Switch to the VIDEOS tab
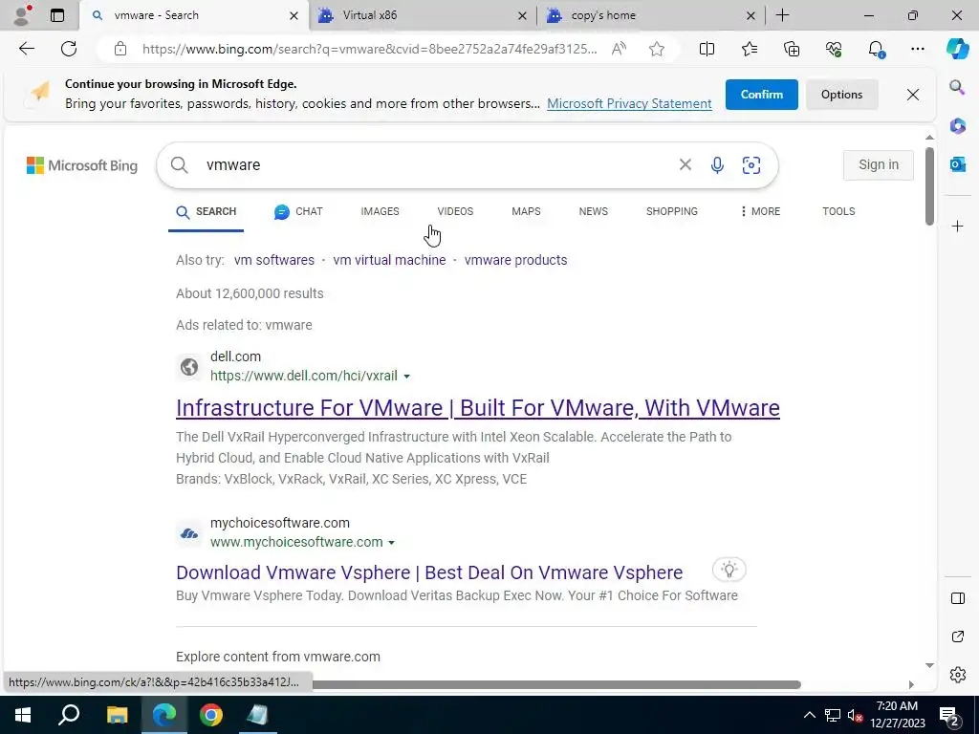This screenshot has width=979, height=734. pyautogui.click(x=455, y=211)
